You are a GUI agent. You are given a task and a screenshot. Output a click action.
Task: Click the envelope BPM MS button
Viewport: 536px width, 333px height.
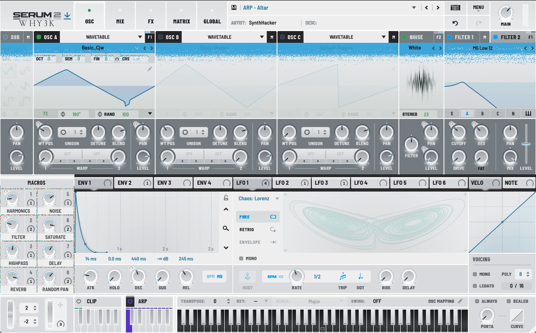[214, 276]
